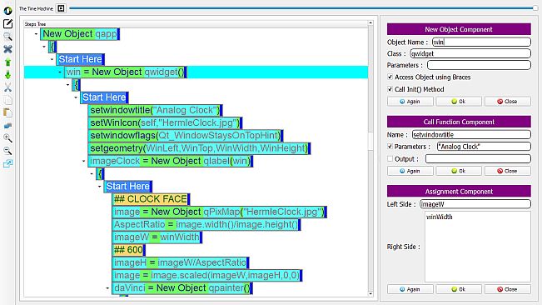This screenshot has height=305, width=542.
Task: Click the Parameters field containing "Analog Clock"
Action: (x=484, y=147)
